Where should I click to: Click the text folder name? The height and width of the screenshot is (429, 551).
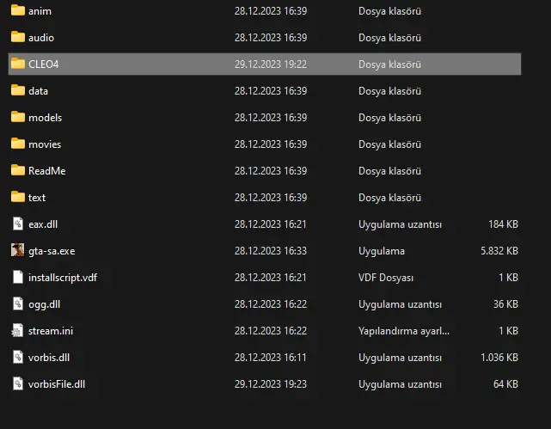[x=37, y=198]
